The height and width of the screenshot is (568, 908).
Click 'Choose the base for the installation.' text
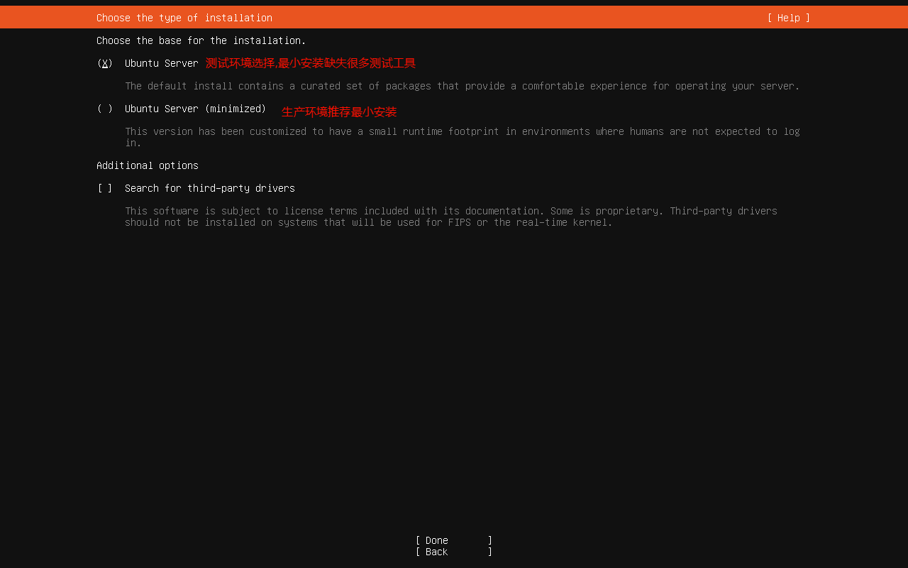(x=201, y=40)
